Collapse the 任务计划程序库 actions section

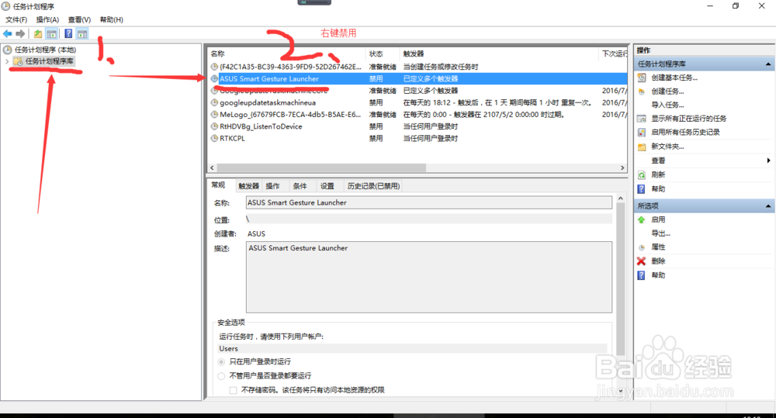(x=768, y=64)
